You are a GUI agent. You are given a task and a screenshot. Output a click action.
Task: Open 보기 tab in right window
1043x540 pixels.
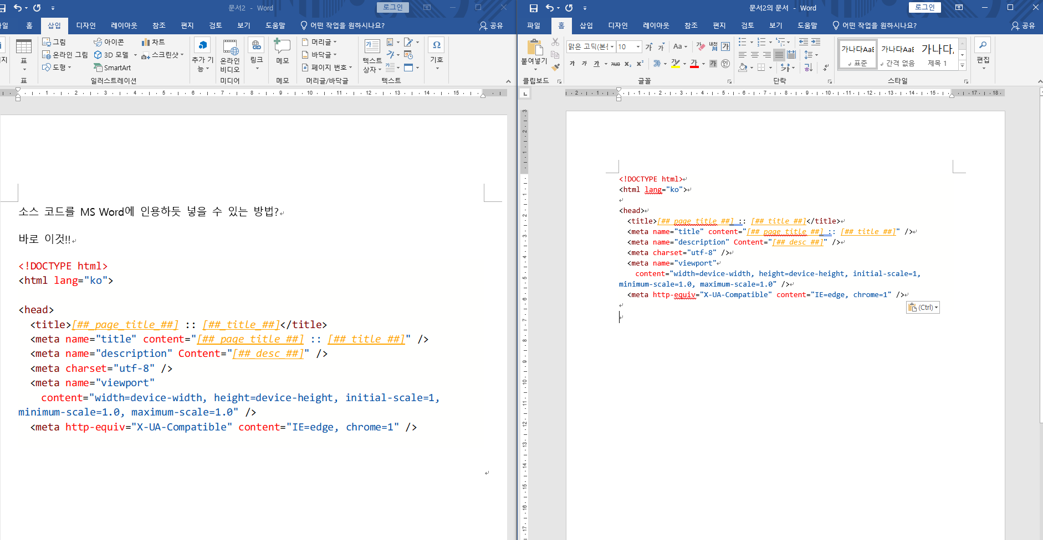pyautogui.click(x=776, y=25)
